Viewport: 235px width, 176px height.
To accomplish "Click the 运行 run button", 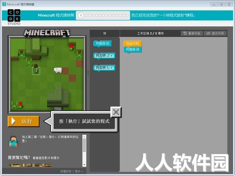I will pos(23,121).
